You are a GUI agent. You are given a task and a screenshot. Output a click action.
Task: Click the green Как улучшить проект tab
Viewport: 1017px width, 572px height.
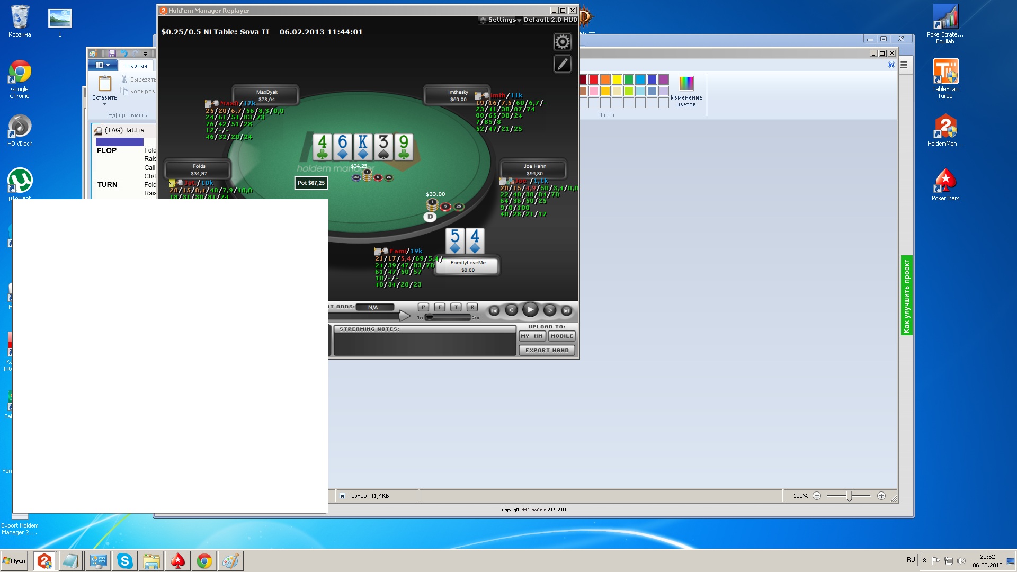906,296
